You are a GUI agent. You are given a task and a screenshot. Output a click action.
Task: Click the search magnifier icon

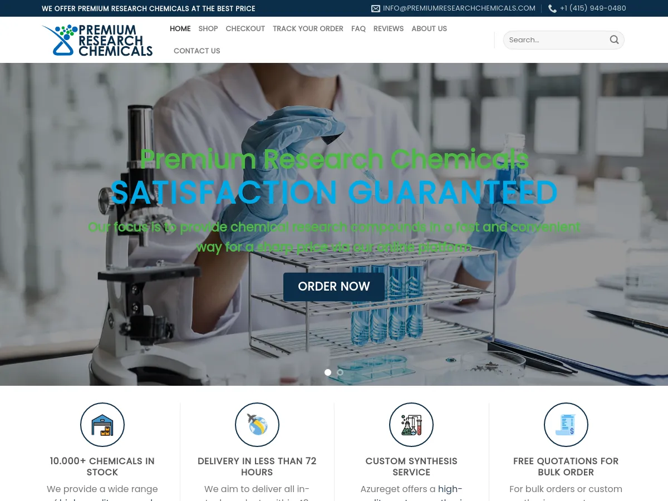[614, 40]
